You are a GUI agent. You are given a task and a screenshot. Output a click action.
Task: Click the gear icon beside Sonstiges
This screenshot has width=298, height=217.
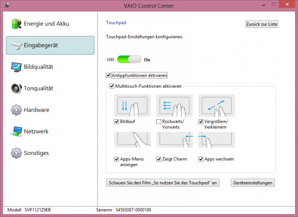[16, 153]
